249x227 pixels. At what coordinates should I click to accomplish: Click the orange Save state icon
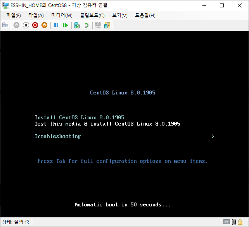[x=45, y=25]
